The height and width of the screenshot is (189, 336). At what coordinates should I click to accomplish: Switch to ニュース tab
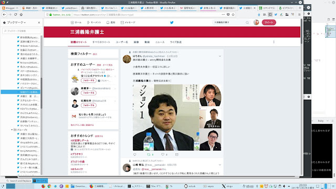pyautogui.click(x=160, y=42)
